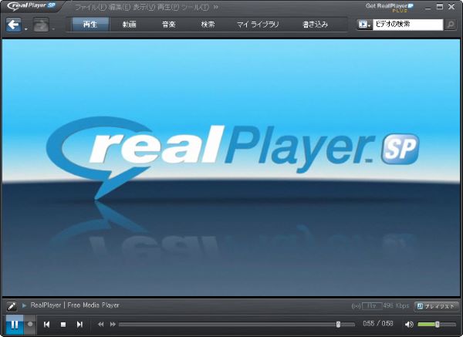Click the grayed forward navigation button

[x=41, y=25]
